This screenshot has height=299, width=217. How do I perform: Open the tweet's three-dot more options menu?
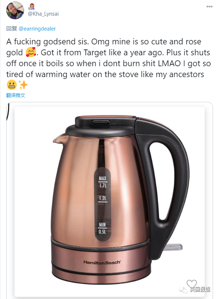point(209,7)
